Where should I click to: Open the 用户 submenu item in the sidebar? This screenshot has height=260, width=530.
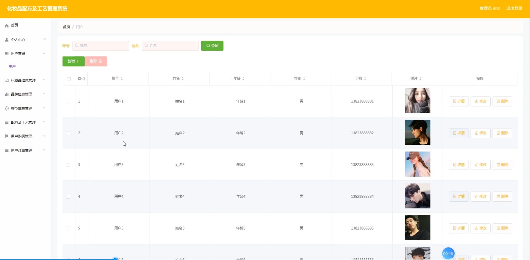click(12, 66)
